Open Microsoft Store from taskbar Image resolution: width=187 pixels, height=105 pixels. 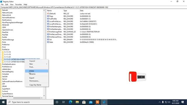tap(84, 102)
